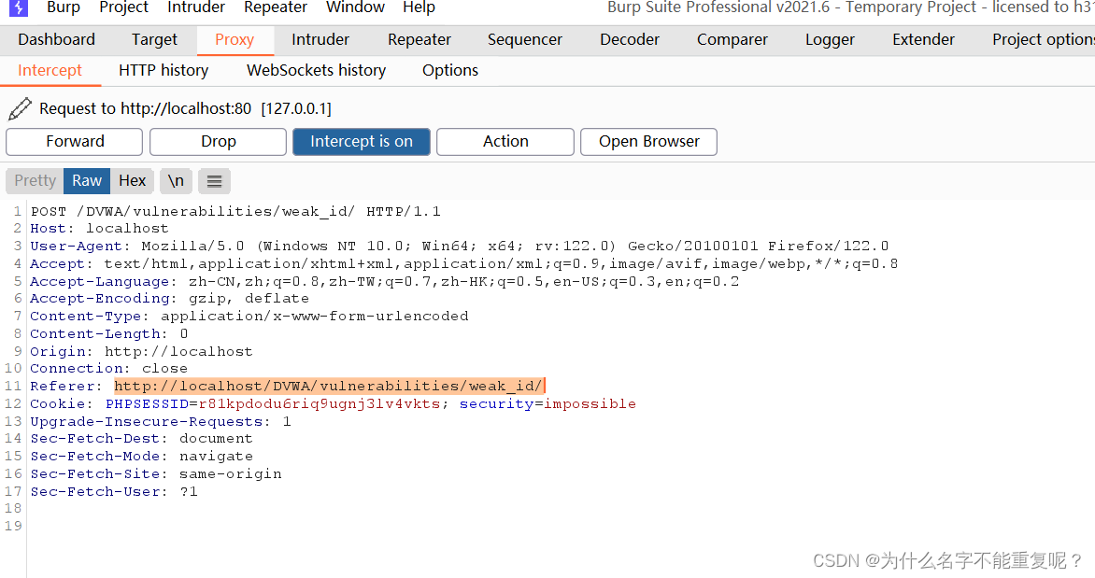Open the Project options tab
Screen dimensions: 1095x578
[1044, 40]
